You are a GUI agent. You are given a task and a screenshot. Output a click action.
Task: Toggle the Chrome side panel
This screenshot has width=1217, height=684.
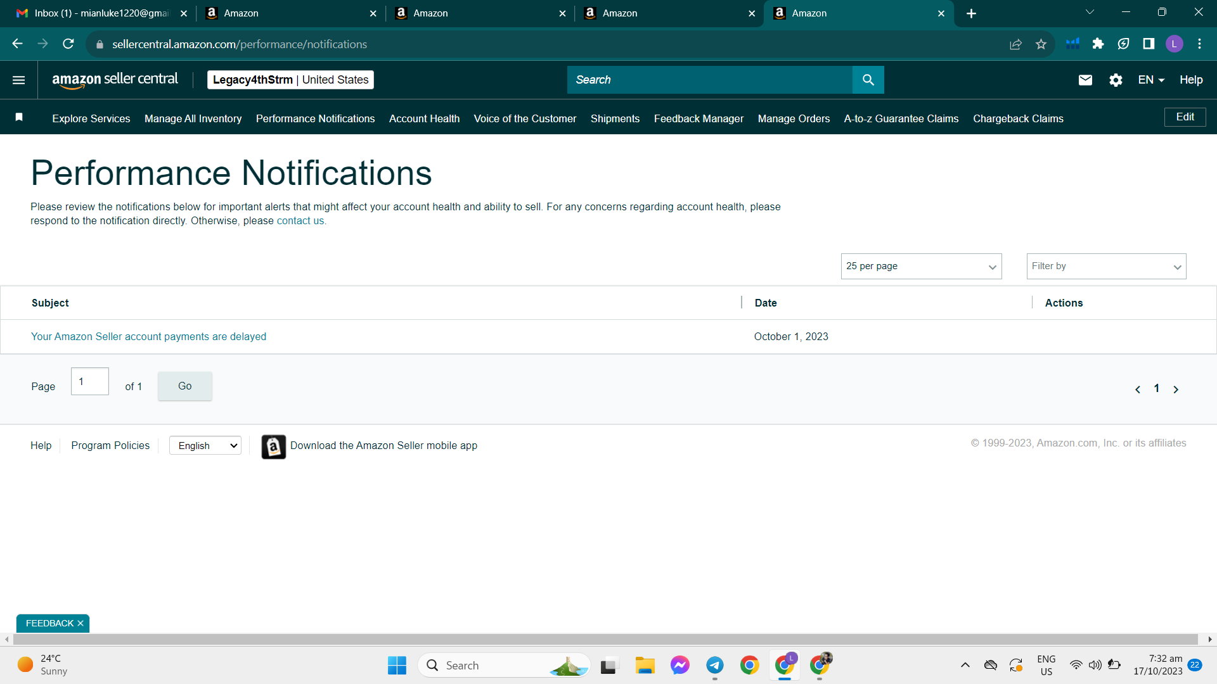pyautogui.click(x=1149, y=44)
